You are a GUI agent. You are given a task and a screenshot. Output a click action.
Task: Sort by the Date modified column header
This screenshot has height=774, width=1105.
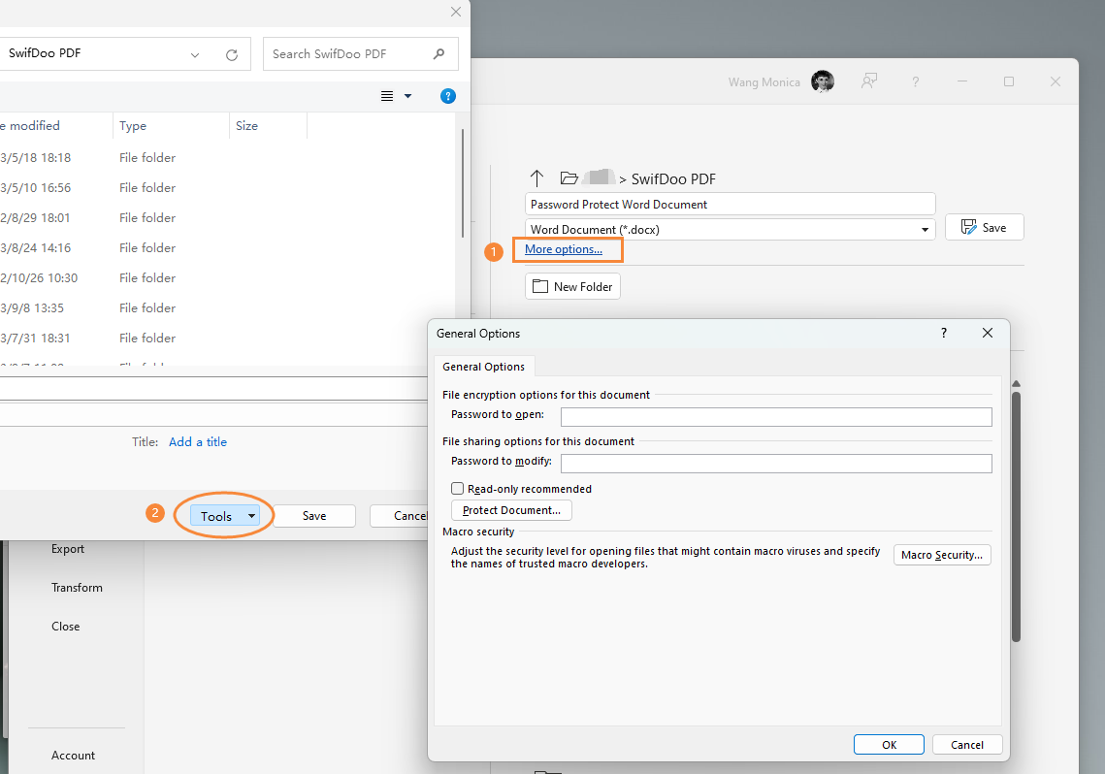click(x=30, y=125)
